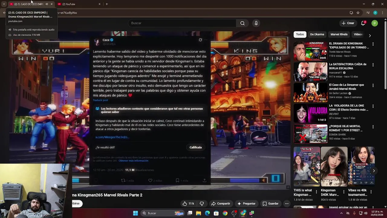Dislike the video with thumbs down
Image resolution: width=387 pixels, height=218 pixels.
[x=202, y=203]
